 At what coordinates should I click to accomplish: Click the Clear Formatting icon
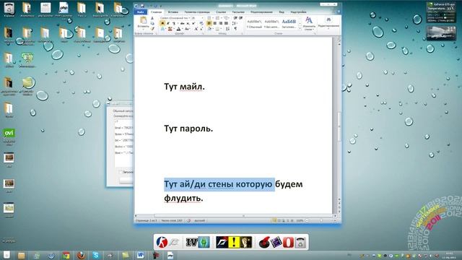201,23
